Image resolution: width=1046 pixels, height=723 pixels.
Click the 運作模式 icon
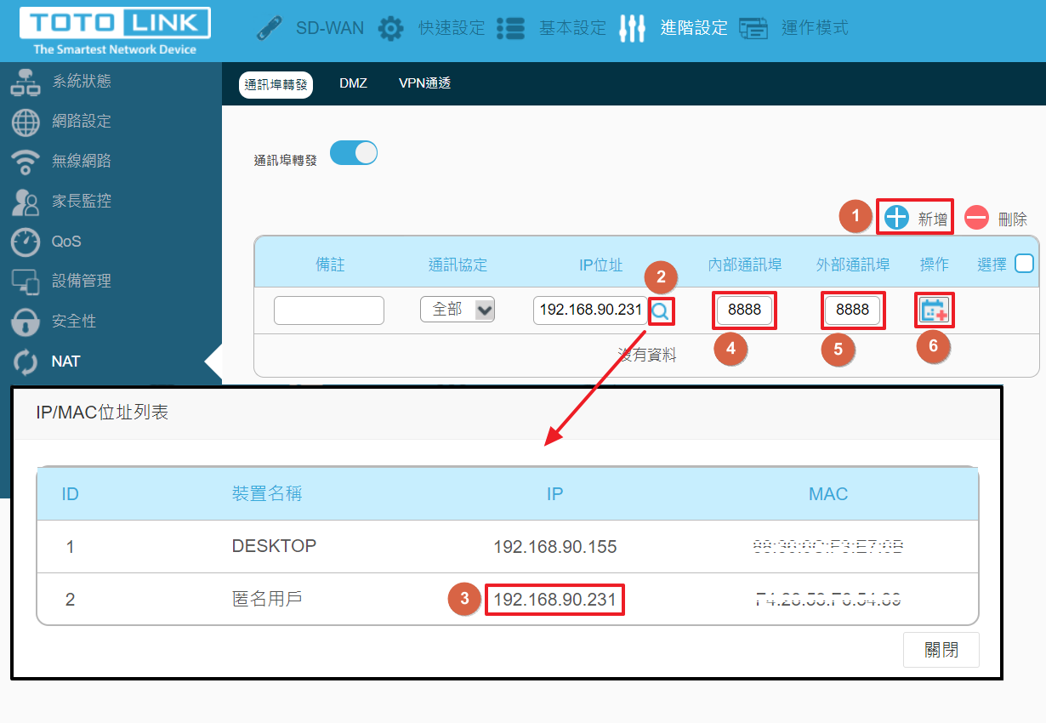[753, 29]
